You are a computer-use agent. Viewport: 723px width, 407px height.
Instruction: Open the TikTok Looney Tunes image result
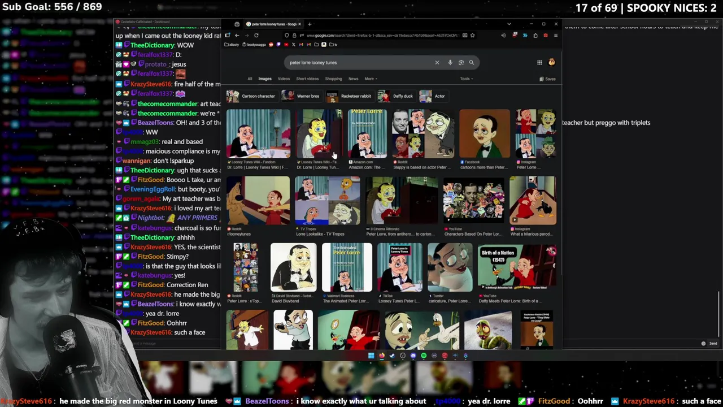click(399, 267)
